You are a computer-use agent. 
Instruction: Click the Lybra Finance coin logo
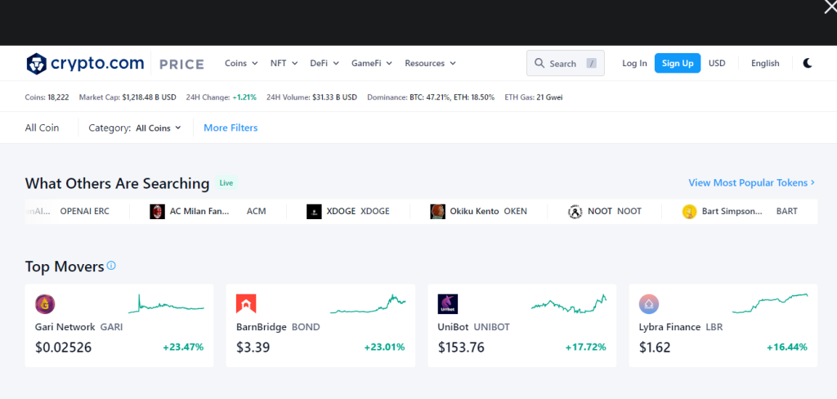coord(649,304)
